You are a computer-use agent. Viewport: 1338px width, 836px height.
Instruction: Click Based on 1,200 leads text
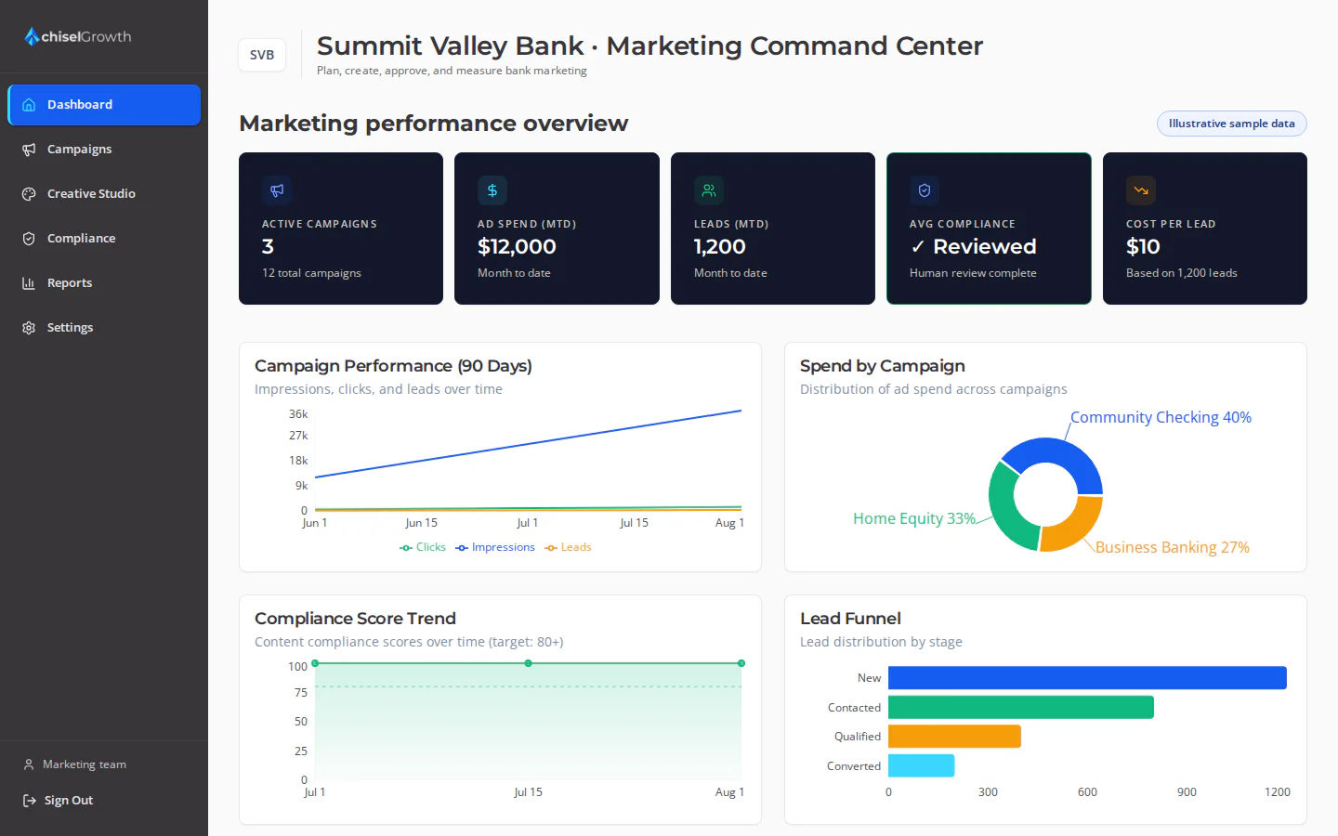[x=1181, y=273]
